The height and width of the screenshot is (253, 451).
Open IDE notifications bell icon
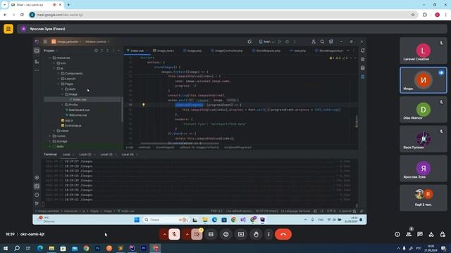click(363, 51)
